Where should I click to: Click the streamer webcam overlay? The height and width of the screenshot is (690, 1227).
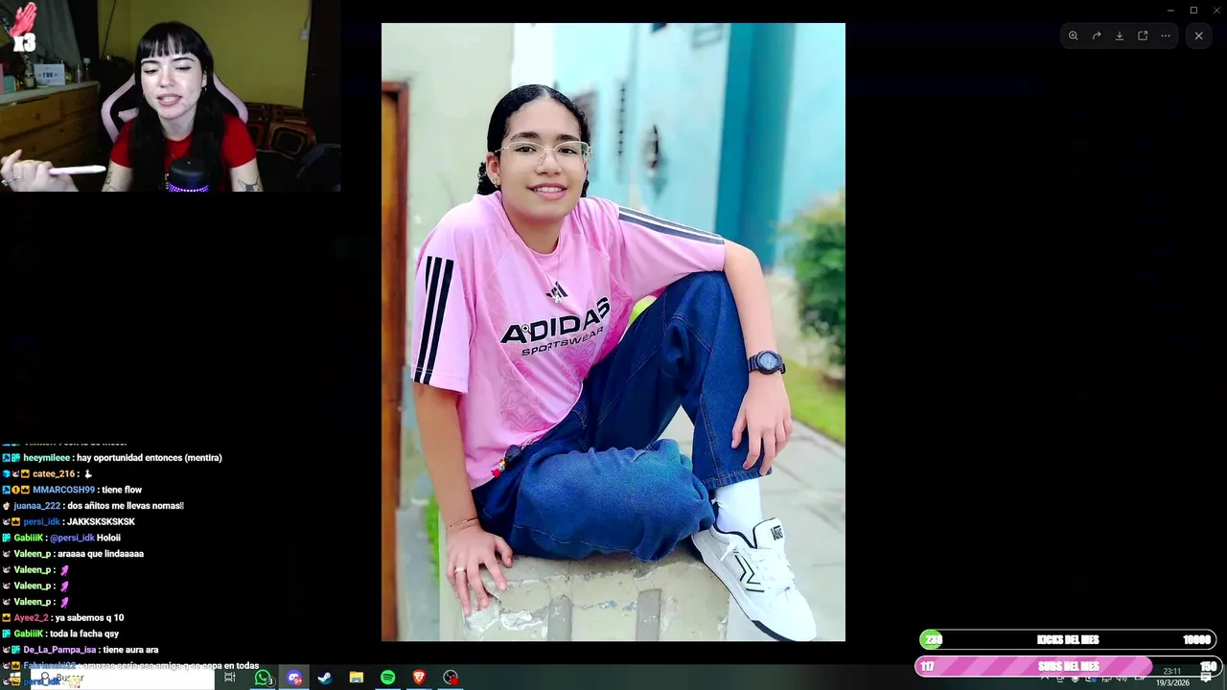(171, 96)
